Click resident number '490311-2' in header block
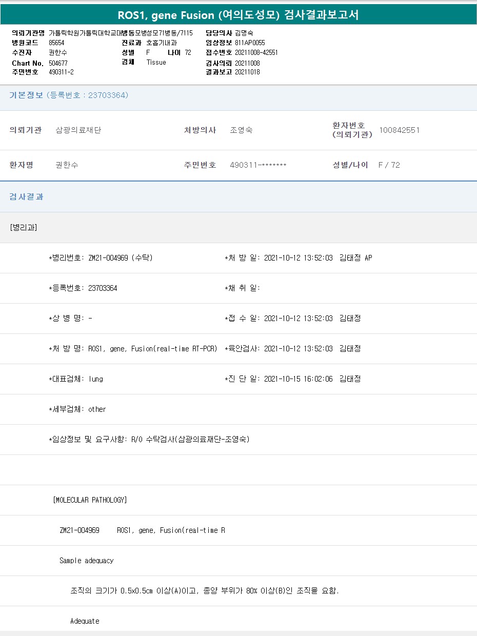 (x=61, y=72)
